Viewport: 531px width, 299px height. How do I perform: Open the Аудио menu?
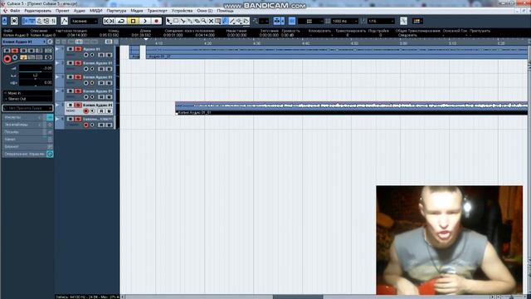pos(80,11)
